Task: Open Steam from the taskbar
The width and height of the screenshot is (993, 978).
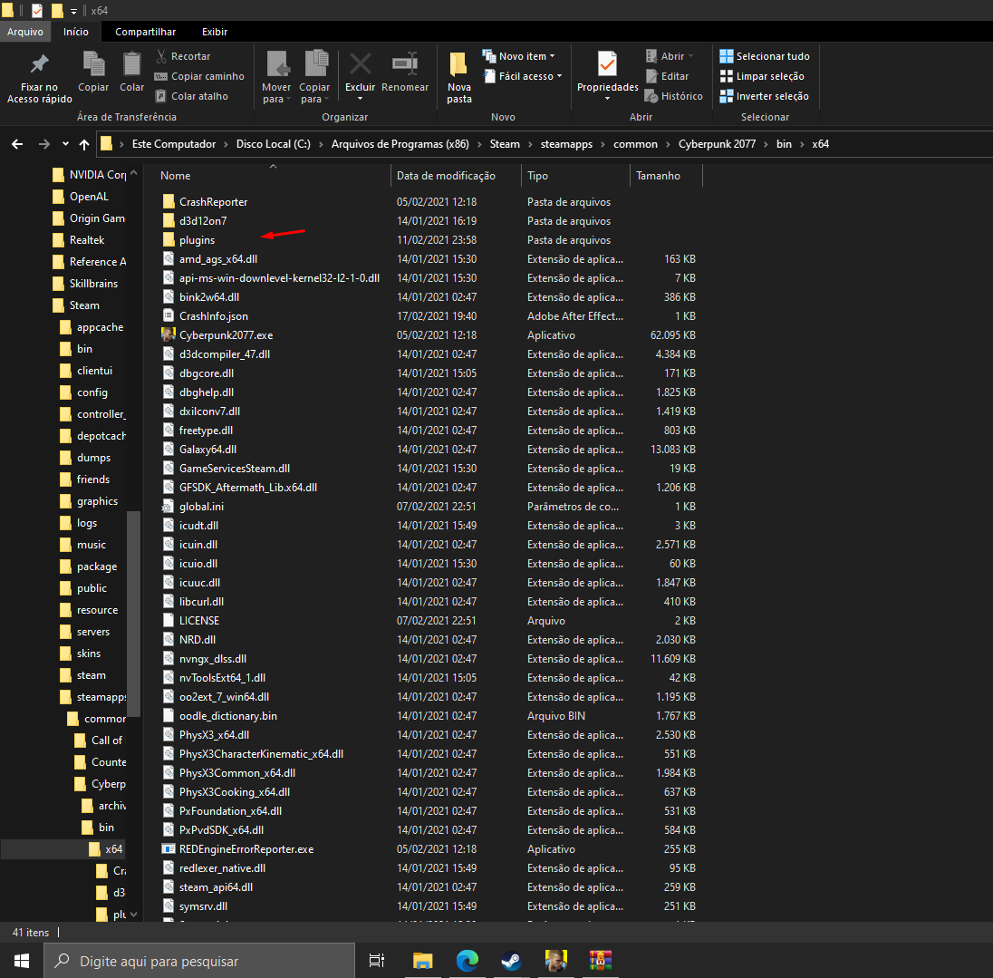Action: tap(511, 961)
